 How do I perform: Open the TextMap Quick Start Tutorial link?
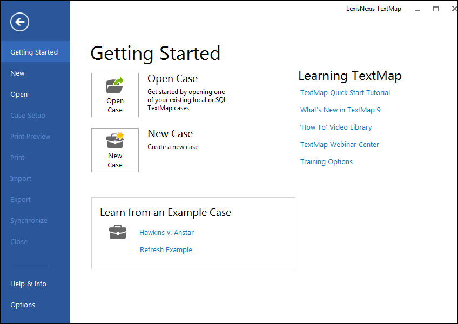(x=345, y=93)
